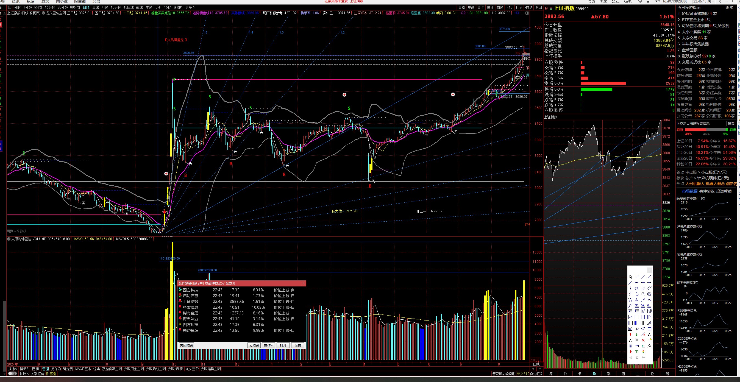Screen dimensions: 740x382
Task: Toggle the split-window icon left of 分时
Action: [x=10, y=7]
